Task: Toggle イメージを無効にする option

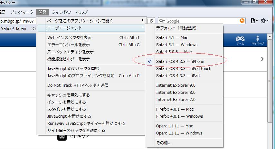Action: pyautogui.click(x=66, y=102)
